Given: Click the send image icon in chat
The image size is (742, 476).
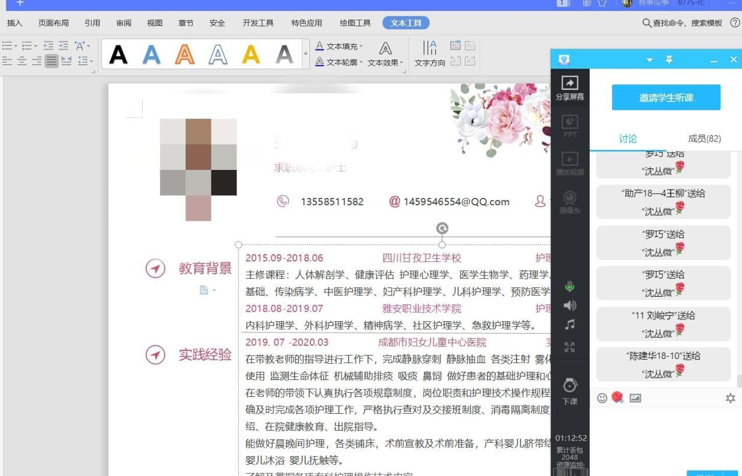Looking at the screenshot, I should pyautogui.click(x=635, y=398).
